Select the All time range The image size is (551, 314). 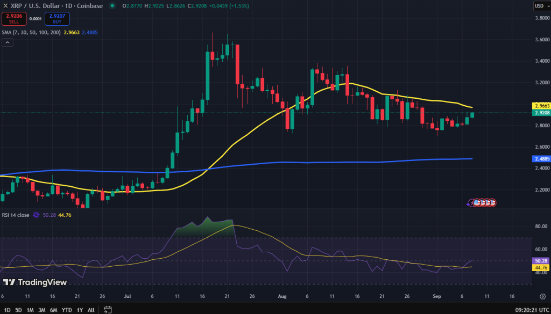click(90, 310)
